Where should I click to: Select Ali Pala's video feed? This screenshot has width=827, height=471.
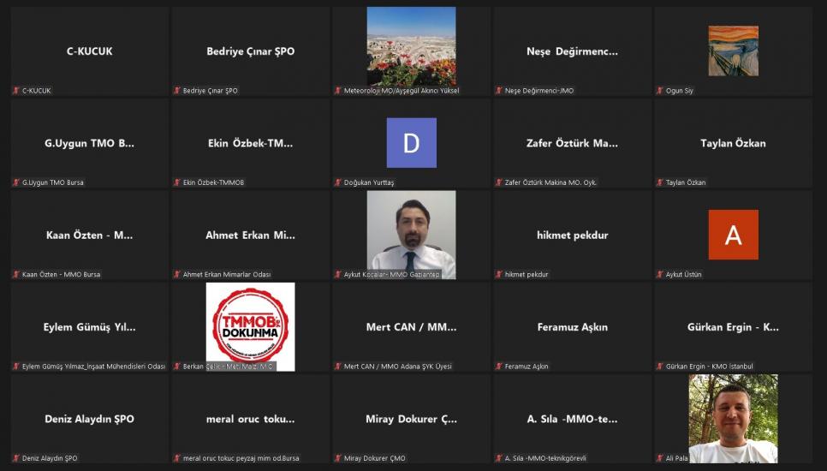(x=733, y=416)
